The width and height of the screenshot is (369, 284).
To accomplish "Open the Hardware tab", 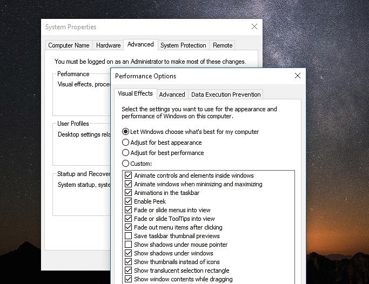I will click(108, 45).
